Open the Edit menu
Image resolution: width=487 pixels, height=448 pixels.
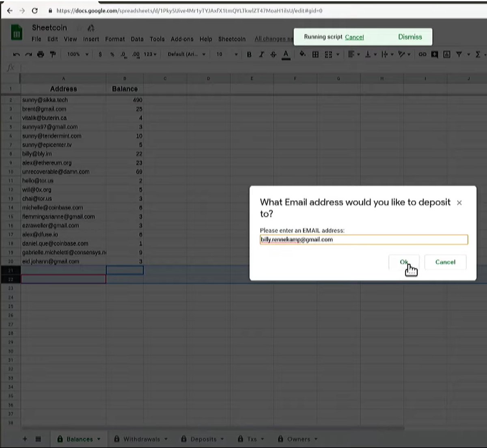[x=52, y=39]
